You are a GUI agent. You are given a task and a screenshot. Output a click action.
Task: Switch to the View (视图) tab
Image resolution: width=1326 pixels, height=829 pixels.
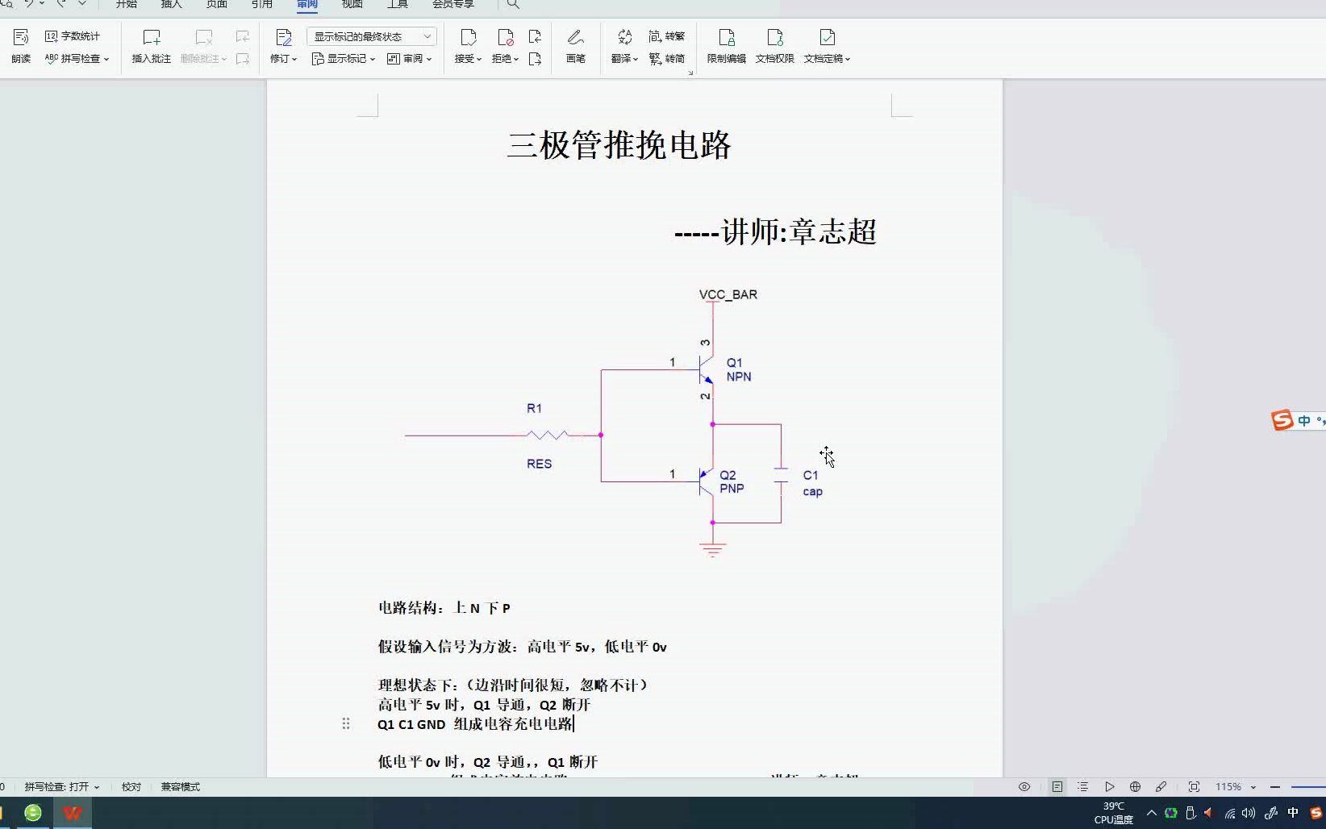[x=352, y=4]
